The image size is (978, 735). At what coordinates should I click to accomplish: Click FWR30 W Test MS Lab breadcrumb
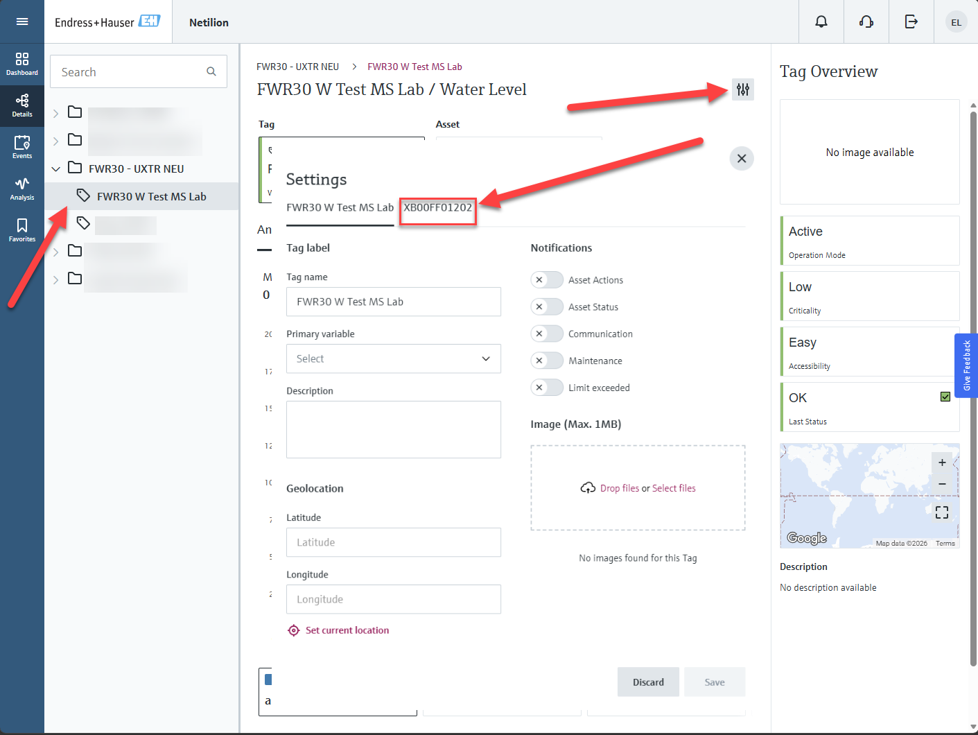pyautogui.click(x=414, y=67)
